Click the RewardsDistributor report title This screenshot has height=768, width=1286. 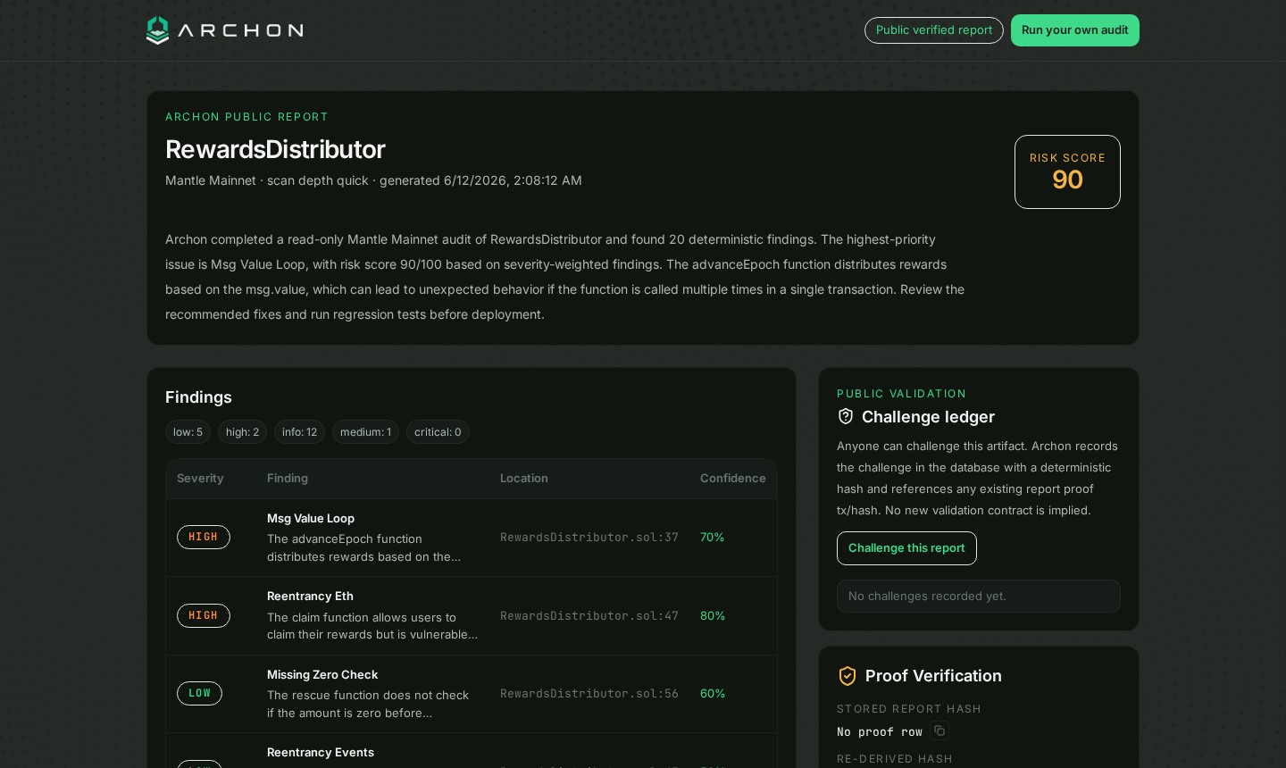click(x=275, y=149)
